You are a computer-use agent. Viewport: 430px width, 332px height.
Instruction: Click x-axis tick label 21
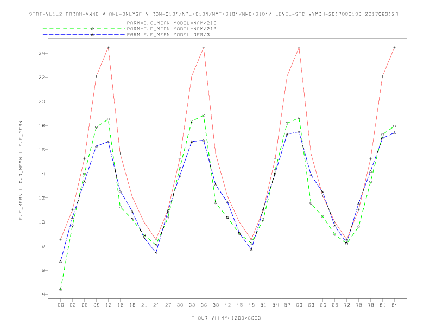[144, 305]
